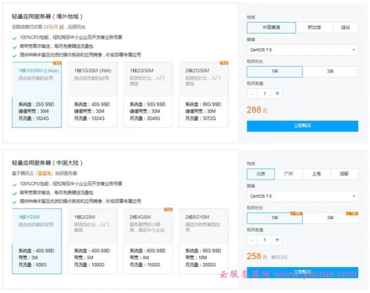Click 立即购买 button for China mainland server

coord(302,272)
